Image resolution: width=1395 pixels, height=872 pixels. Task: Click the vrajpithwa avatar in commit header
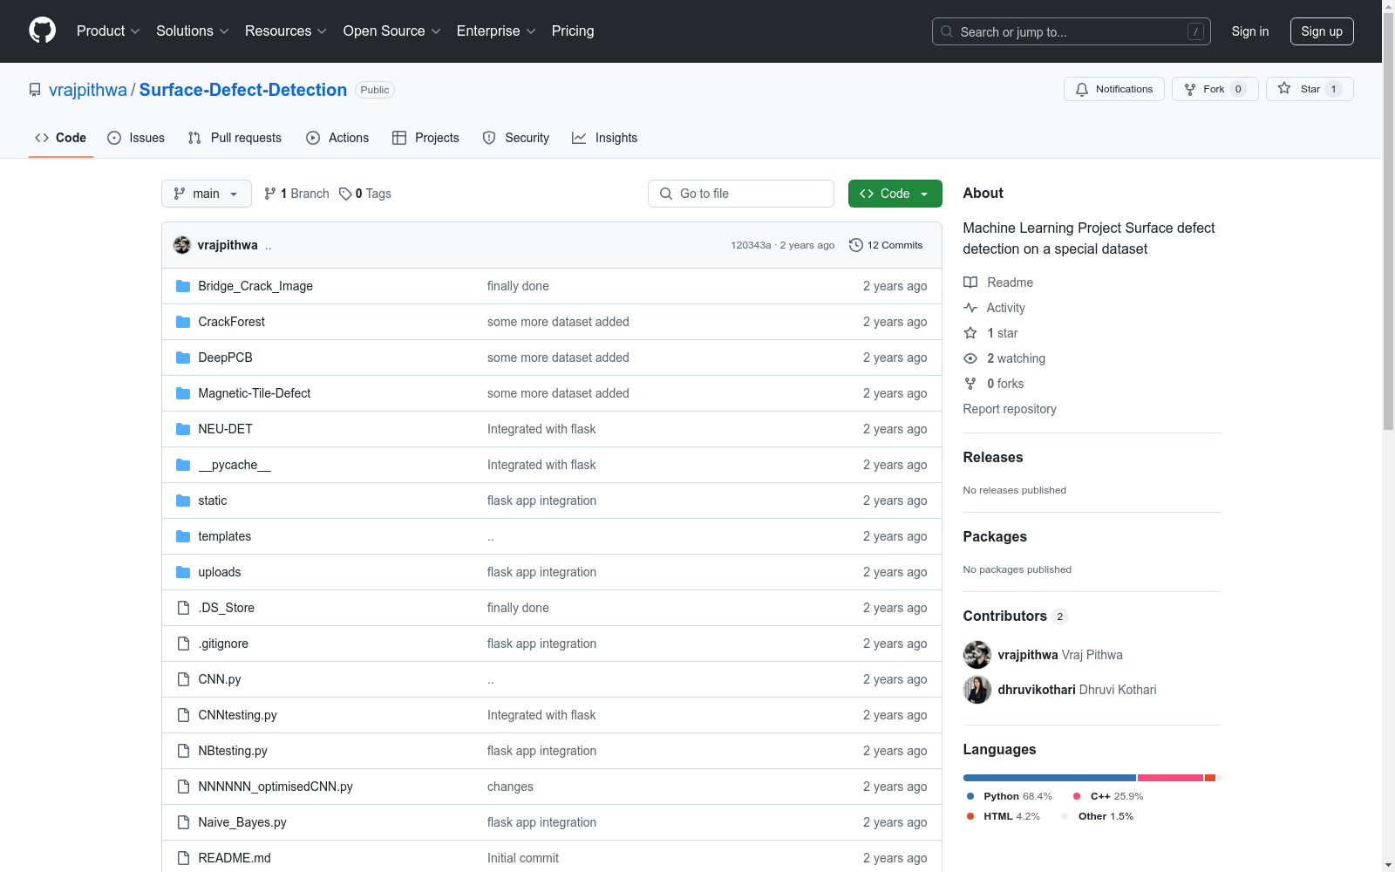[x=182, y=245]
